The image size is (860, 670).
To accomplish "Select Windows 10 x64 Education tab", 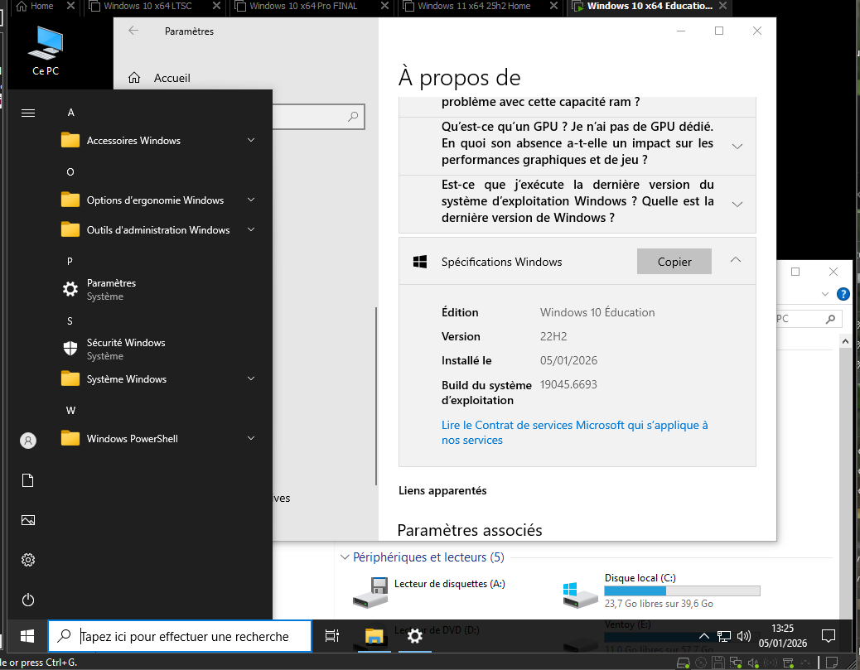I will tap(650, 7).
